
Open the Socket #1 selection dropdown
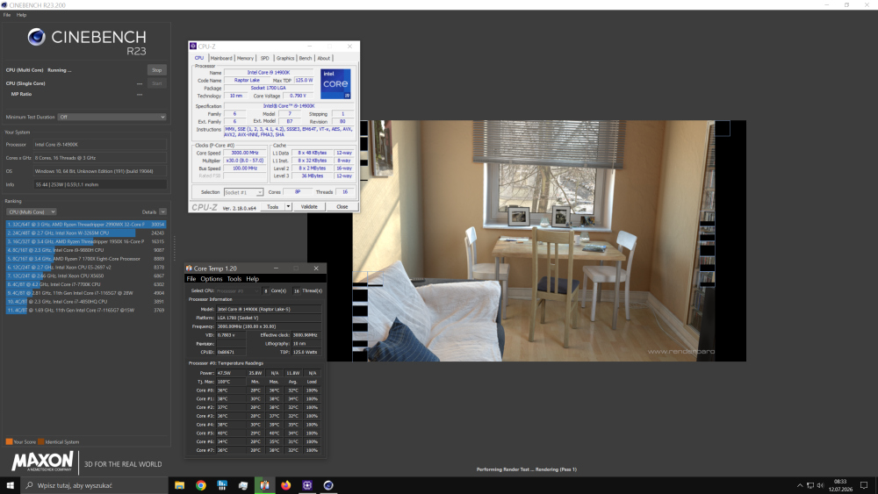pos(243,192)
